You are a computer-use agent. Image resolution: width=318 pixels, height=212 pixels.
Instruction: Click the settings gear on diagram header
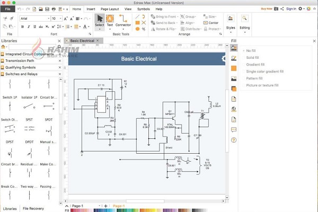pos(223,59)
